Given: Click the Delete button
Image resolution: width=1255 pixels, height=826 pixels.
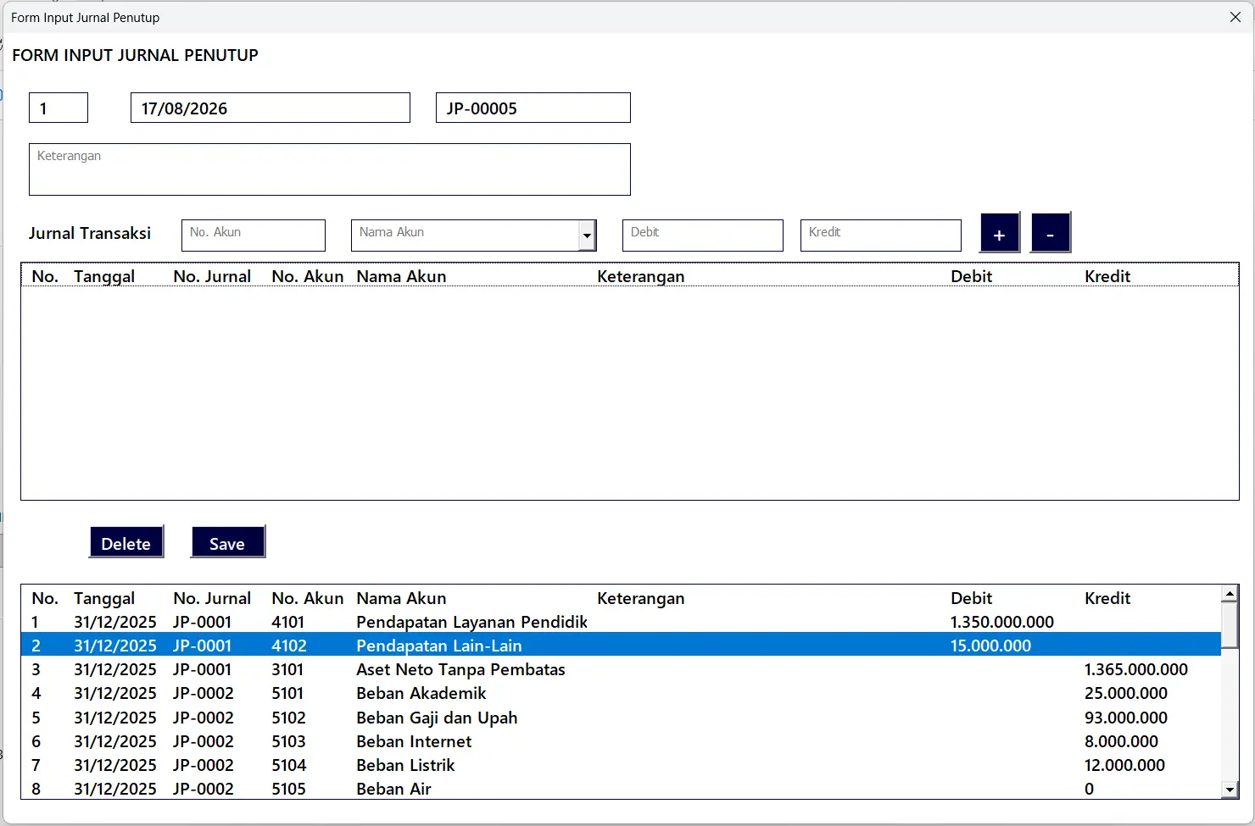Looking at the screenshot, I should 126,542.
